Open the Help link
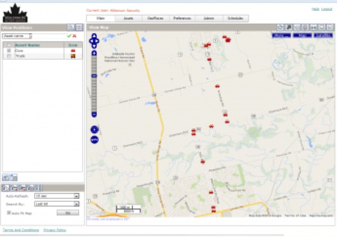337x237 pixels. [315, 9]
